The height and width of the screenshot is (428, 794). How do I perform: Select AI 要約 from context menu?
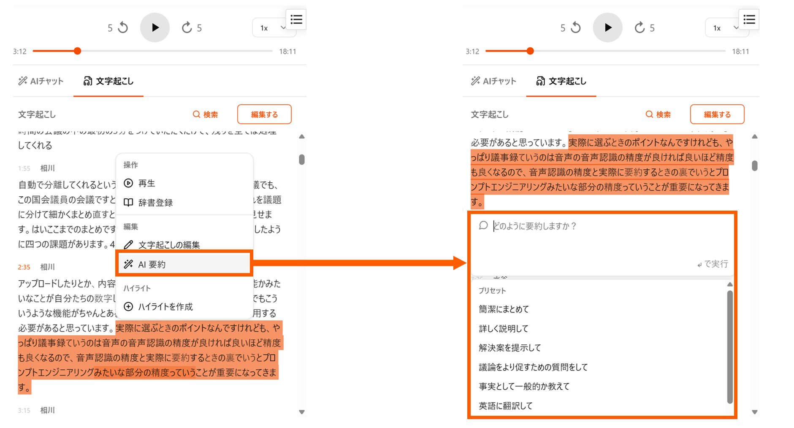[x=184, y=264]
